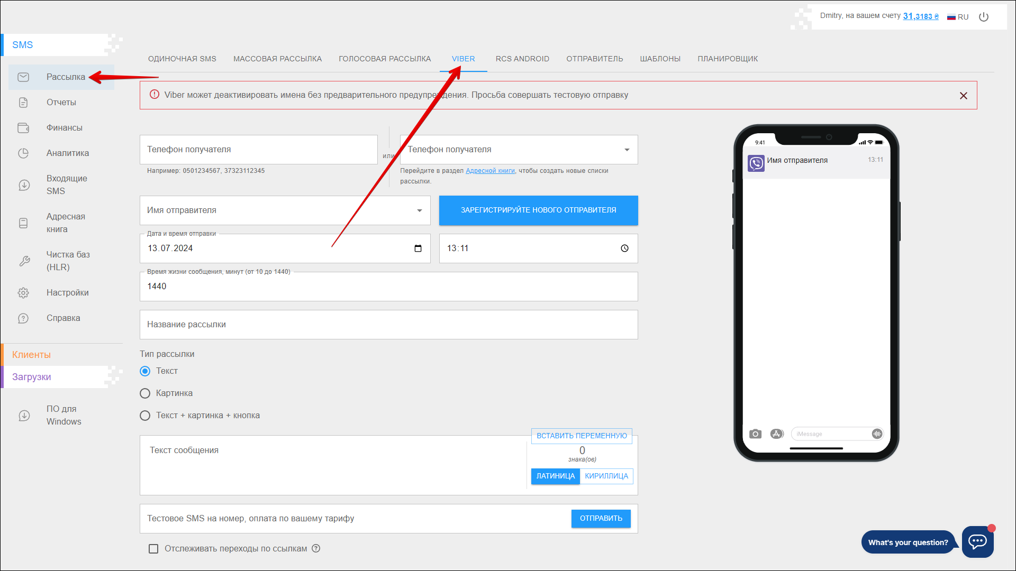Click ЗАРЕГИСТРИРУЙТЕ НОВОГО ОТПРАВИТЕЛЯ button
The width and height of the screenshot is (1016, 571).
(x=538, y=210)
